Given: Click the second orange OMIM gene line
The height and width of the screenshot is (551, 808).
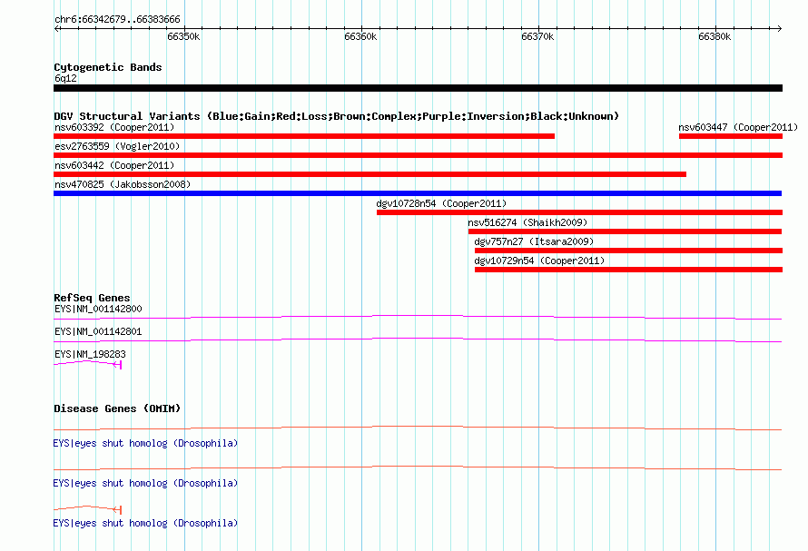Looking at the screenshot, I should point(418,468).
